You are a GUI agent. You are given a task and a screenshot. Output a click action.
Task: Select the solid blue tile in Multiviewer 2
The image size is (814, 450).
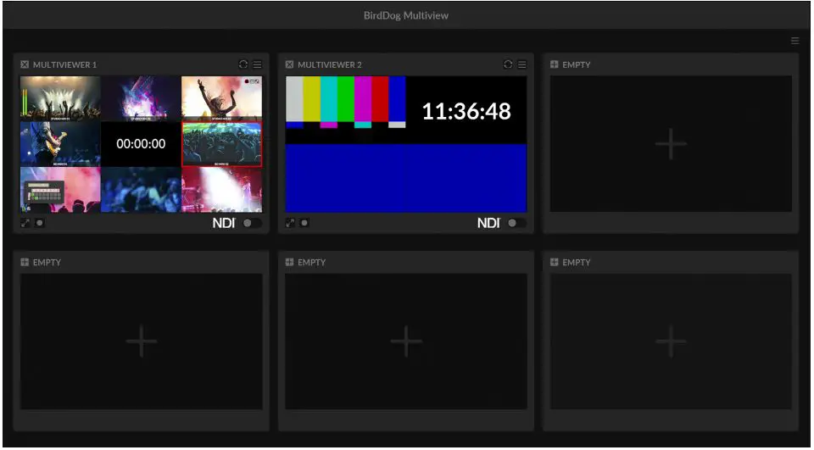[x=406, y=178]
